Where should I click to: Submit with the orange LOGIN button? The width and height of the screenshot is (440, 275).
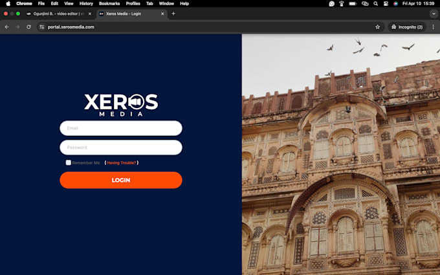coord(121,180)
